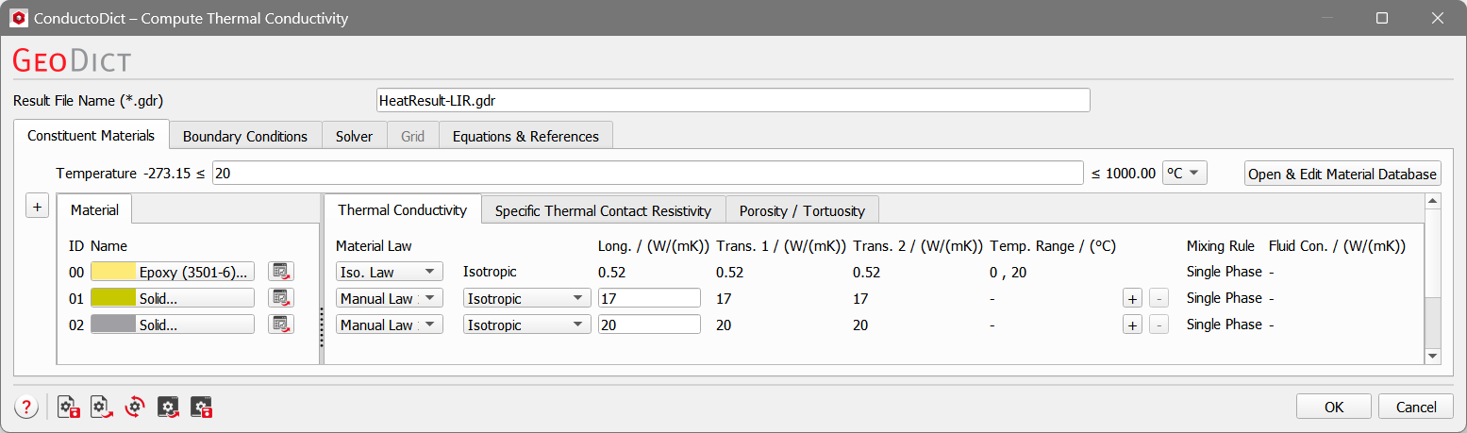Open the temperature unit °C dropdown

coord(1184,173)
